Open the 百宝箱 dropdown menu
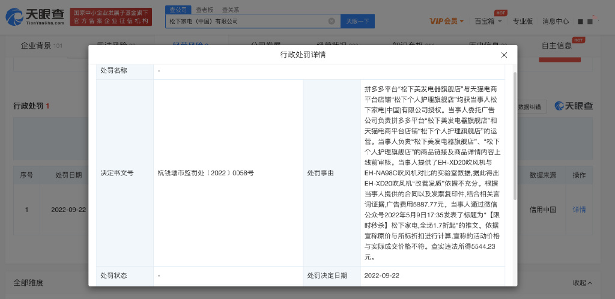 (x=488, y=21)
